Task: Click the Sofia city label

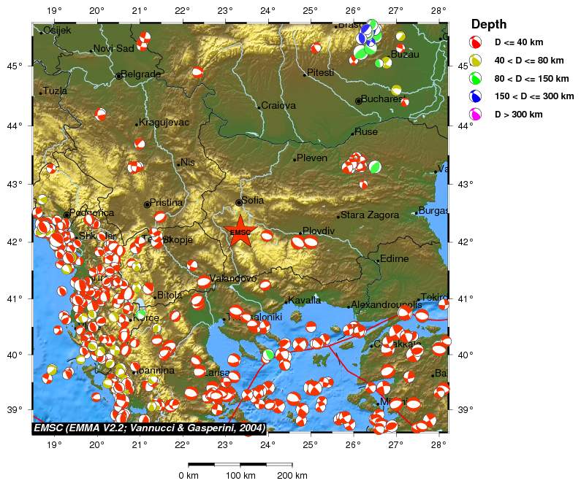Action: (x=253, y=200)
